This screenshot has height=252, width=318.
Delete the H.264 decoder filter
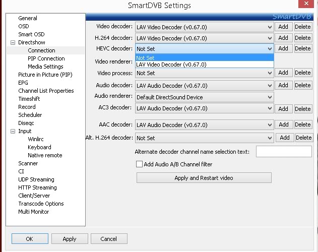tap(303, 38)
